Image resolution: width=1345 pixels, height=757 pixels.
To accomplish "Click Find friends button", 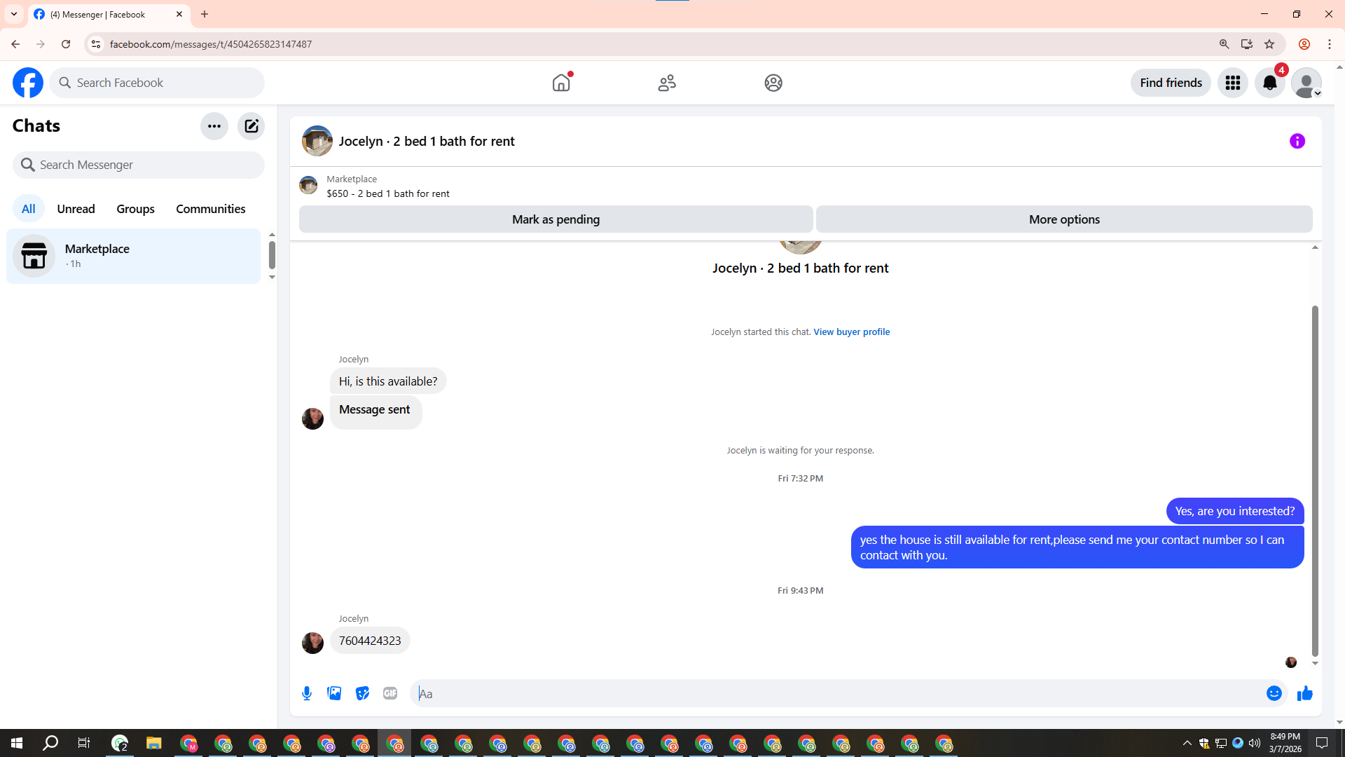I will pos(1171,83).
